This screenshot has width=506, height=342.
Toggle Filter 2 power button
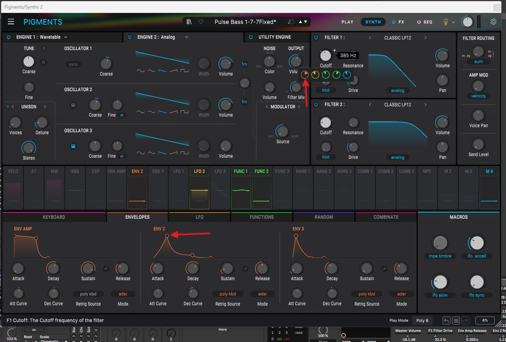(x=316, y=104)
